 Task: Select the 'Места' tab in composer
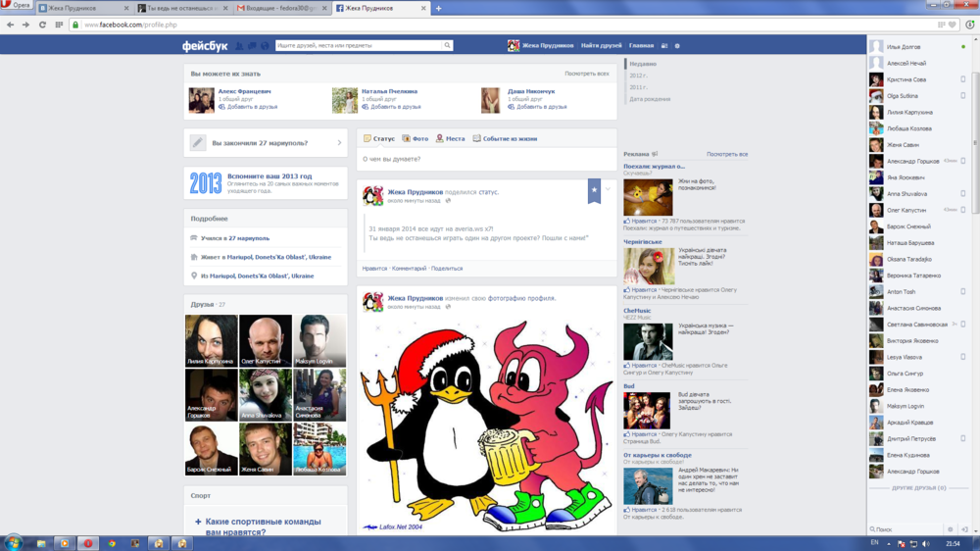point(451,139)
